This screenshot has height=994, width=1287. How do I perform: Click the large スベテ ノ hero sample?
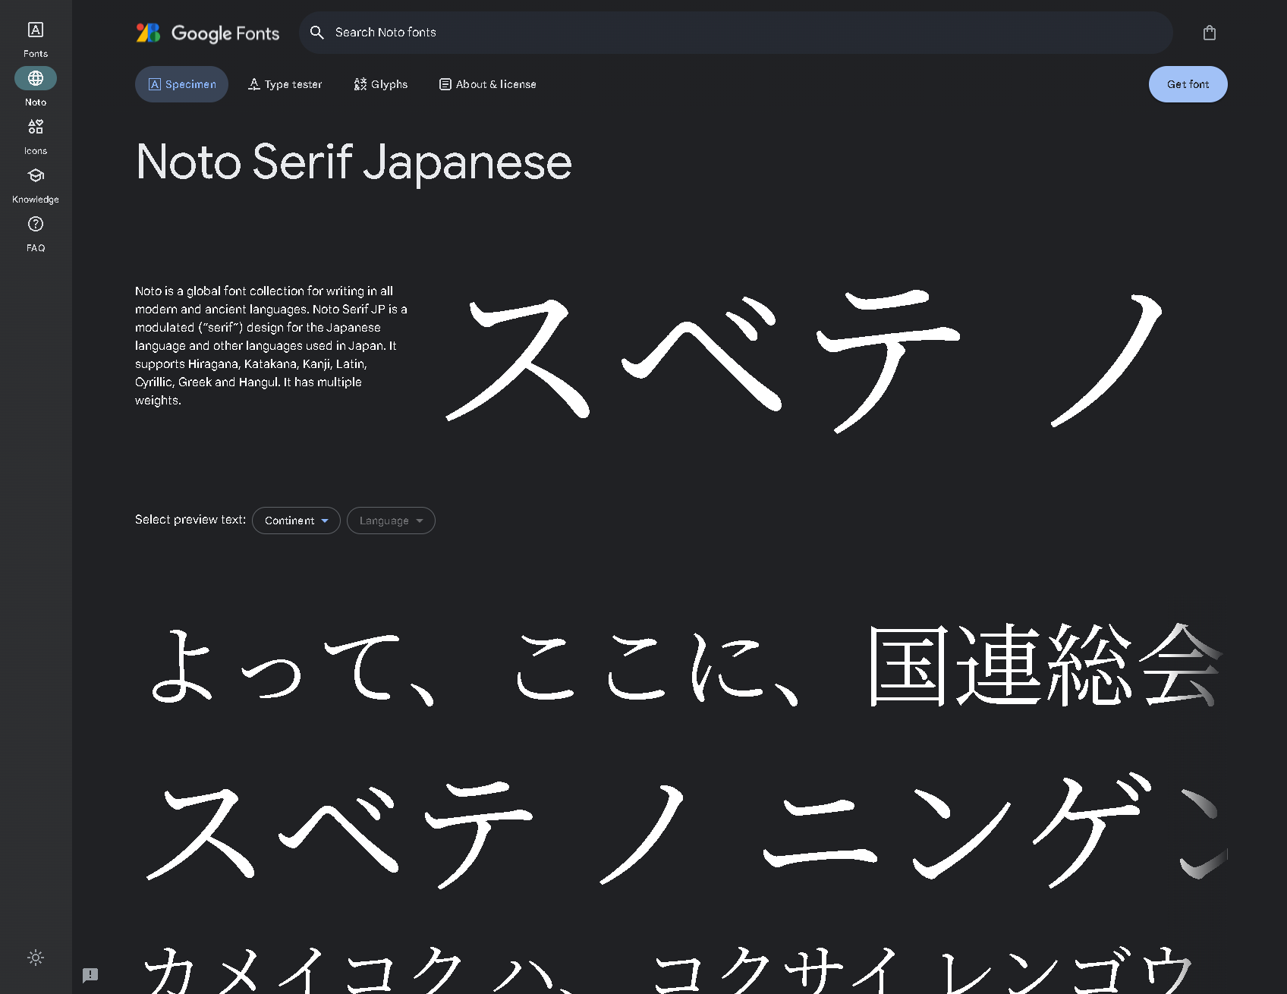pos(806,360)
